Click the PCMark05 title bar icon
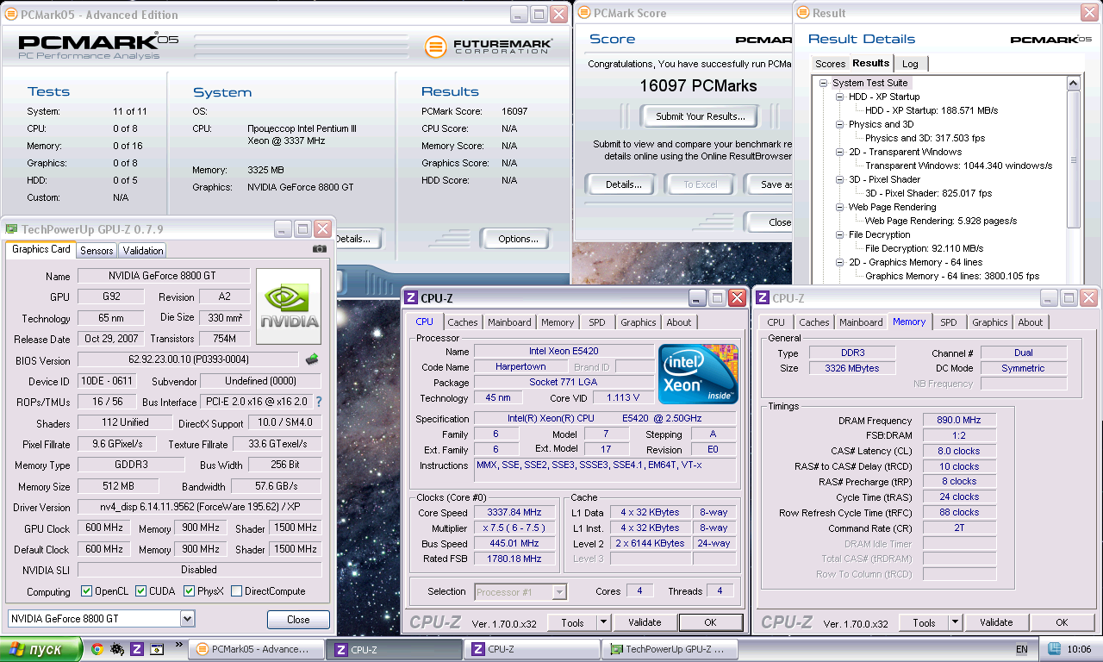Viewport: 1103px width, 662px height. point(10,15)
